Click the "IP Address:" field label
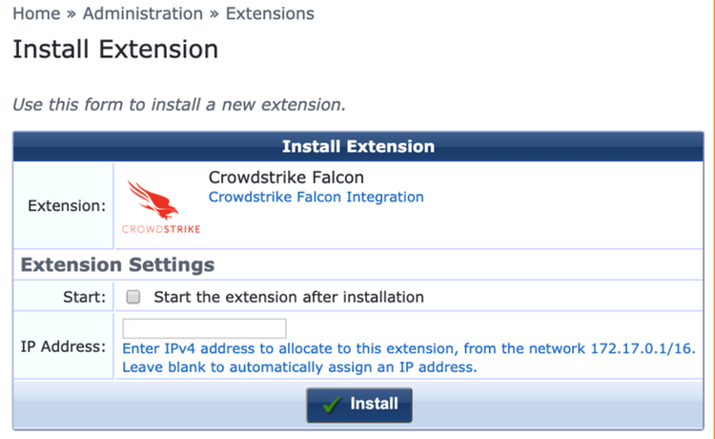The image size is (715, 439). [x=63, y=345]
